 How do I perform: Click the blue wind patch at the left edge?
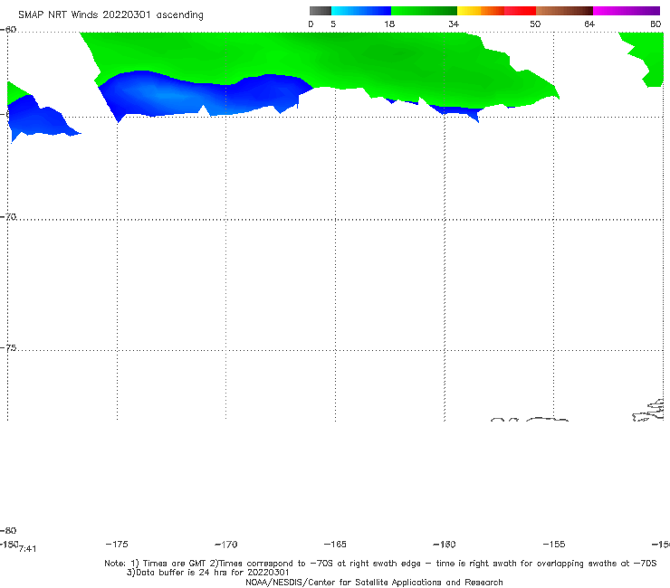pos(34,119)
